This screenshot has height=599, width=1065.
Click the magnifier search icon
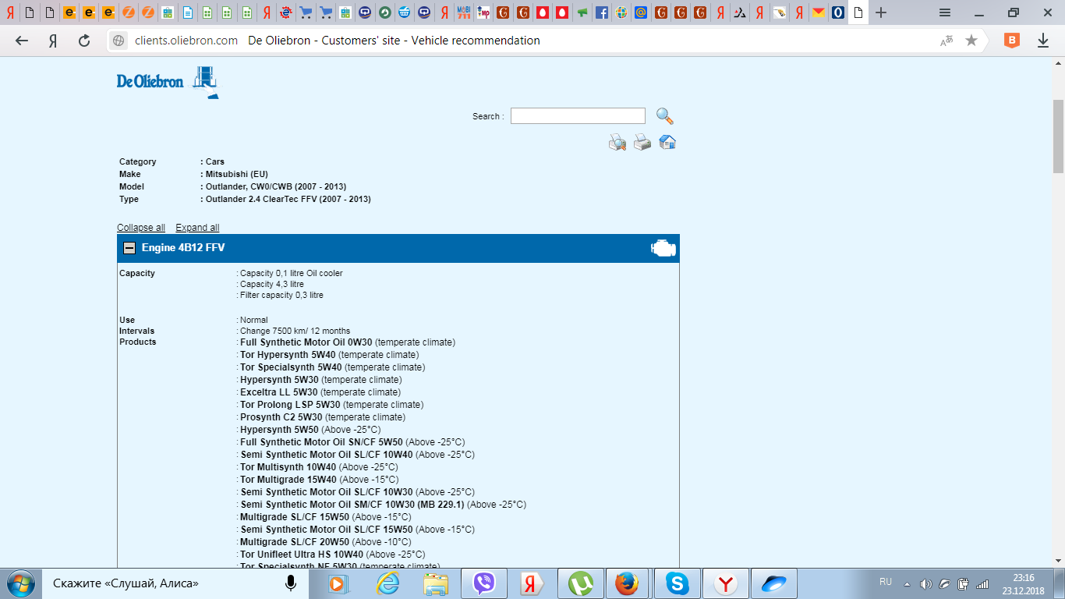pos(664,116)
